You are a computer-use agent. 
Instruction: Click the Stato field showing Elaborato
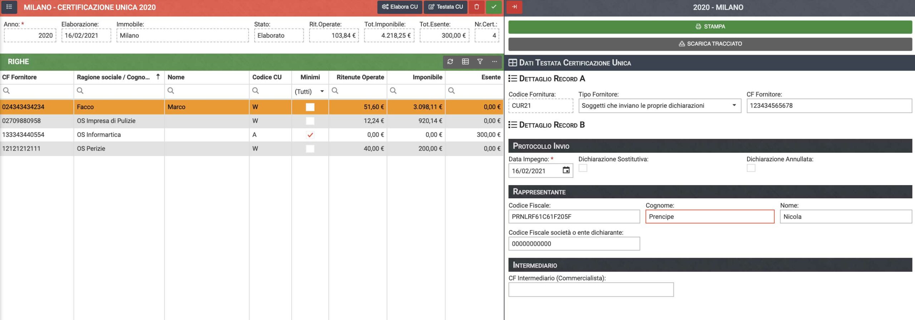click(279, 35)
